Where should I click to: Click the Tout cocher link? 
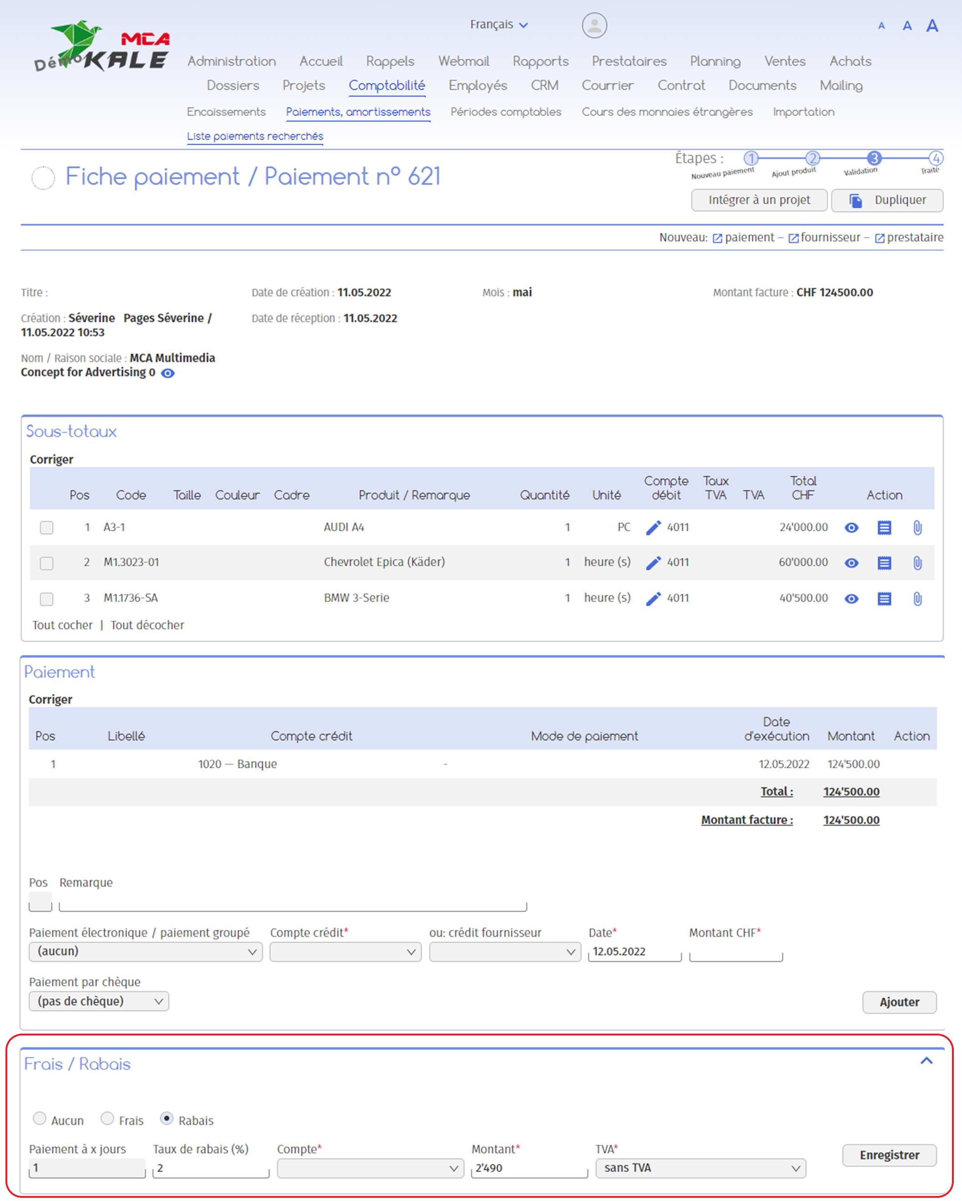[x=62, y=625]
